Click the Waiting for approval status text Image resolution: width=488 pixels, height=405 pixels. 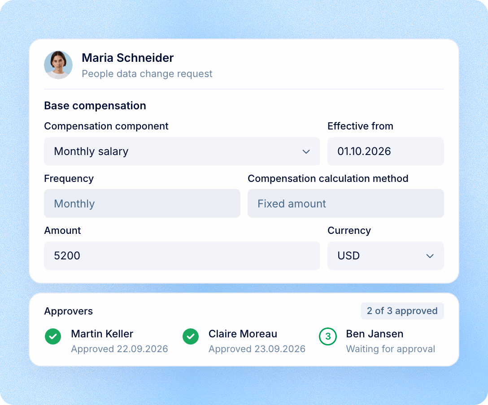391,349
